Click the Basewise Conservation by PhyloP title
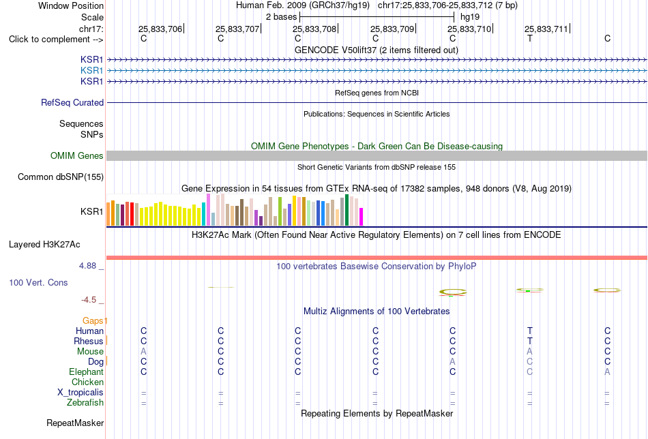The image size is (648, 439). (376, 266)
